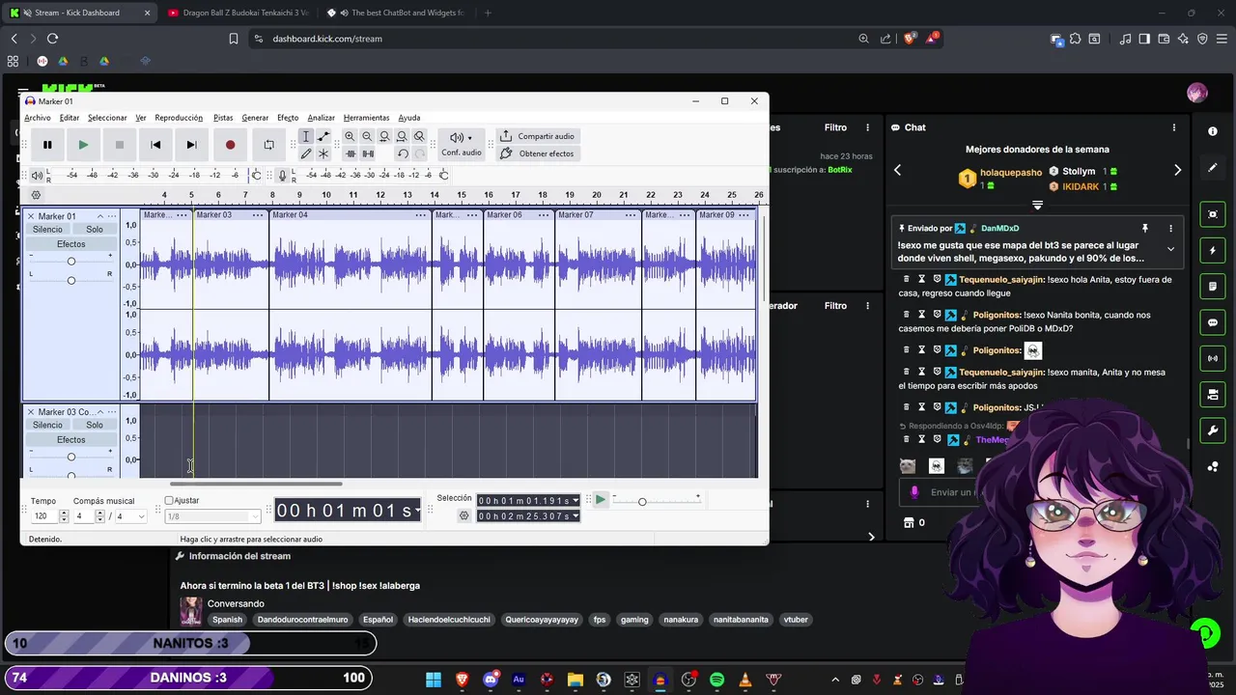Open the Reproducción menu

[179, 118]
